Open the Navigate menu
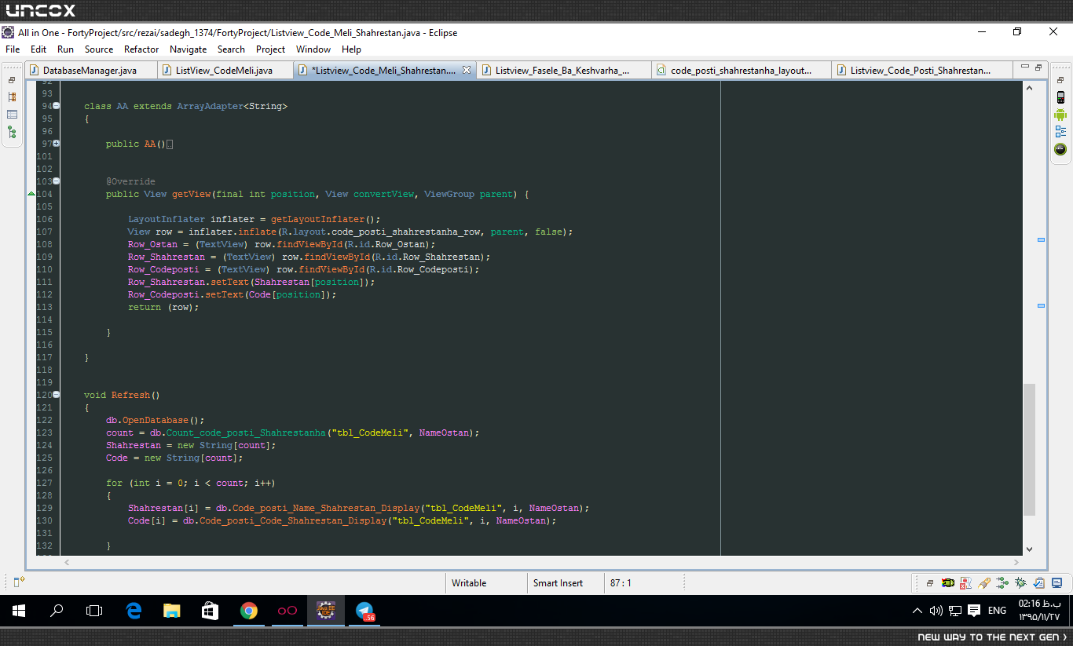The width and height of the screenshot is (1073, 646). [189, 49]
